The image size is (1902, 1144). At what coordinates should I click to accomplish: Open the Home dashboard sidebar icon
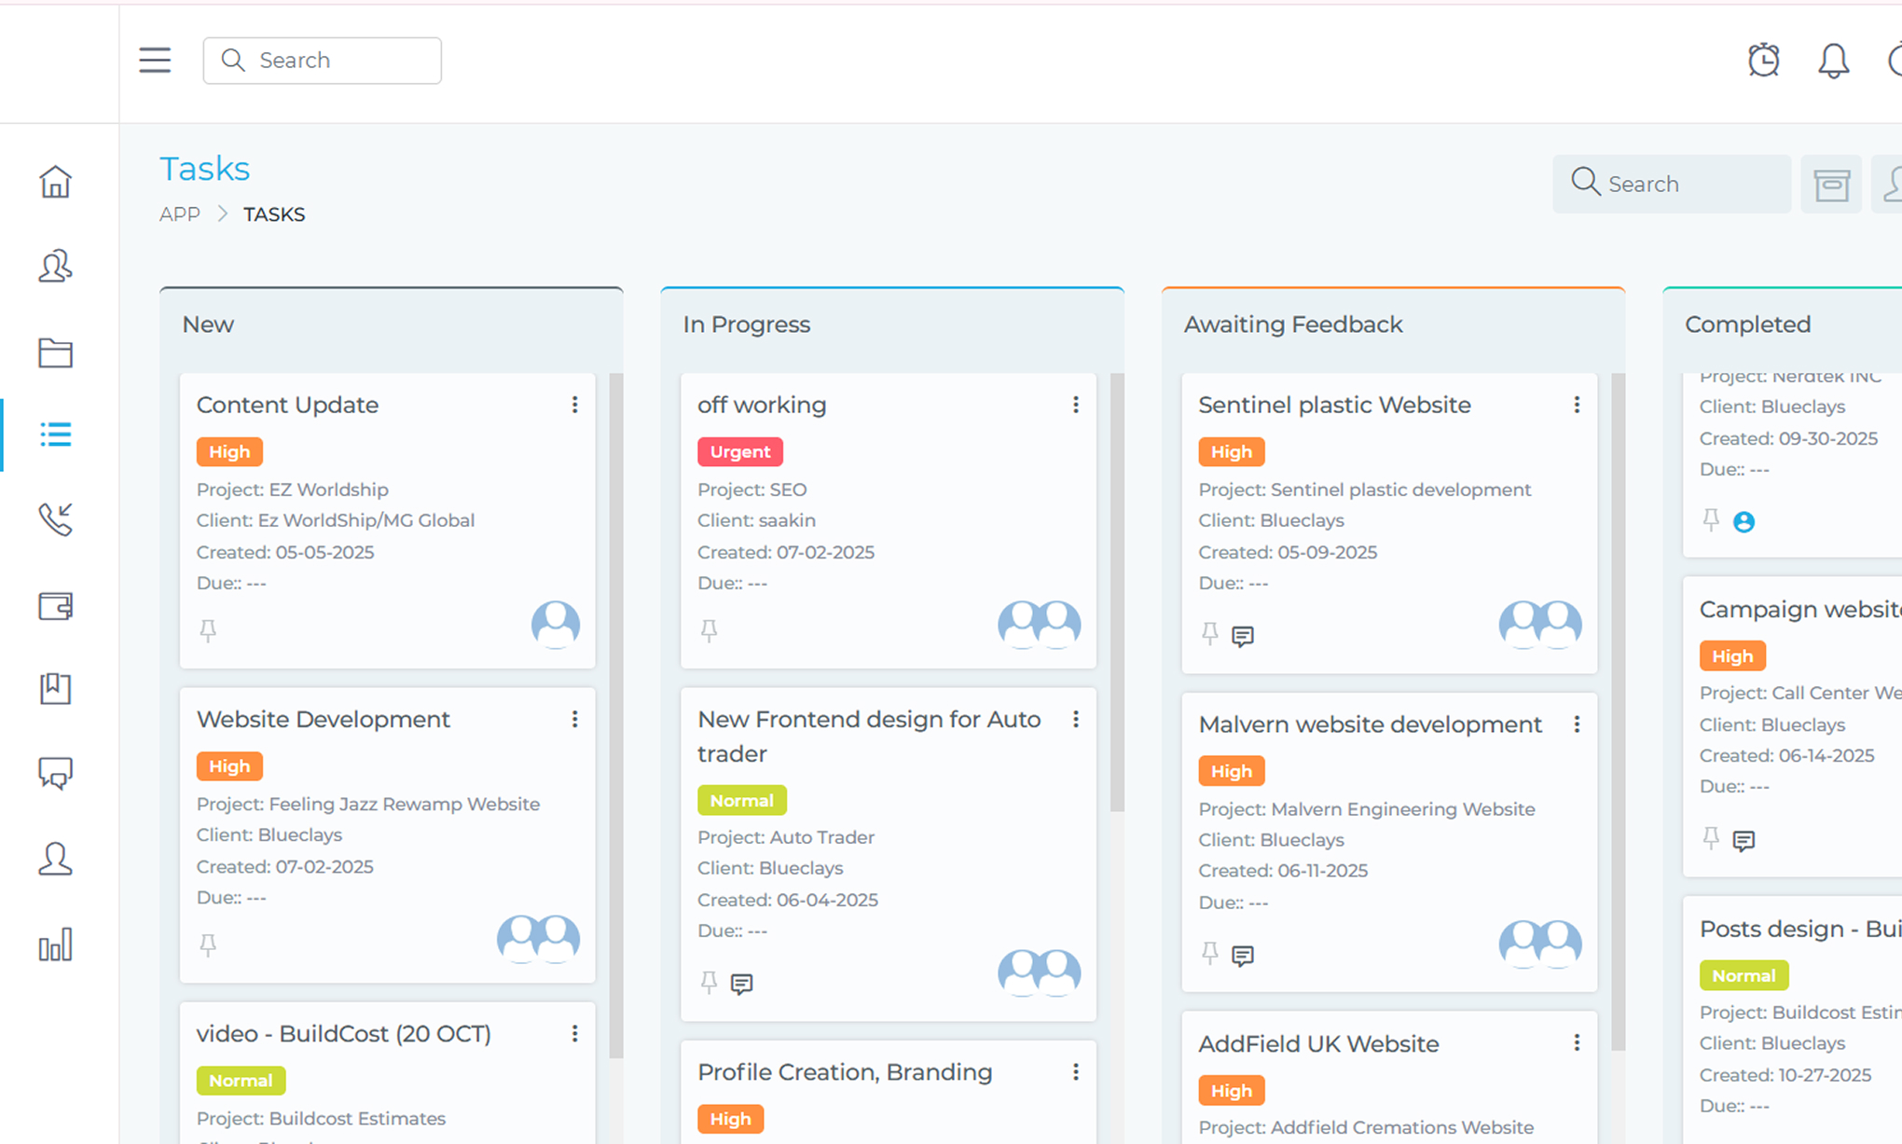(x=55, y=182)
